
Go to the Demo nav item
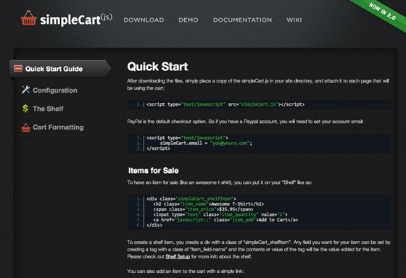(188, 20)
